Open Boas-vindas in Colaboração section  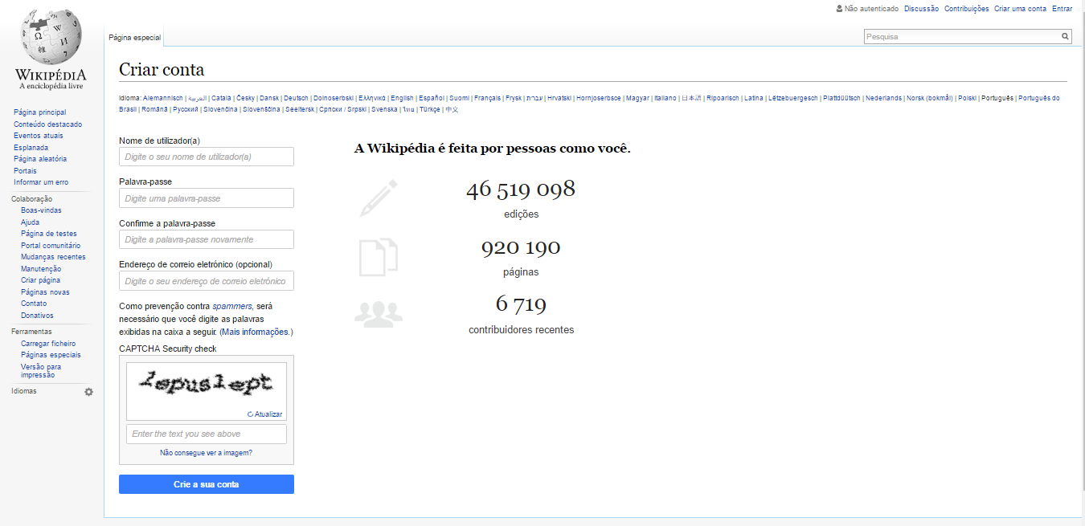[41, 210]
